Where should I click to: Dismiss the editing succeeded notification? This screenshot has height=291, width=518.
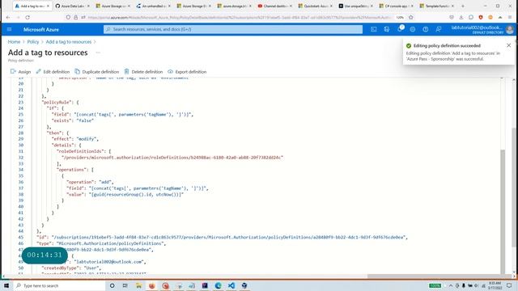point(509,45)
